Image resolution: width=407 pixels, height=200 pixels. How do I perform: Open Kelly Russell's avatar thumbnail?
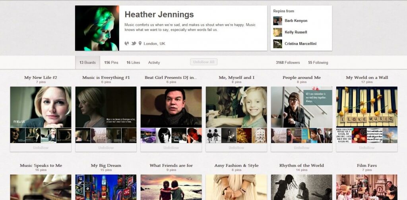(x=277, y=32)
